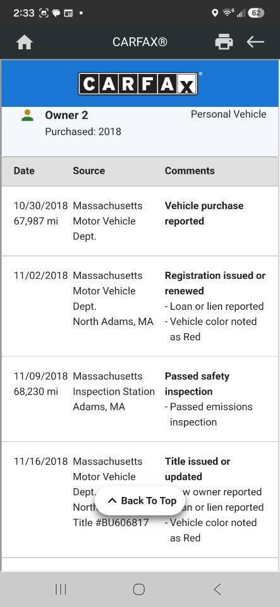
Task: Tap the Android back chevron button
Action: tap(217, 589)
